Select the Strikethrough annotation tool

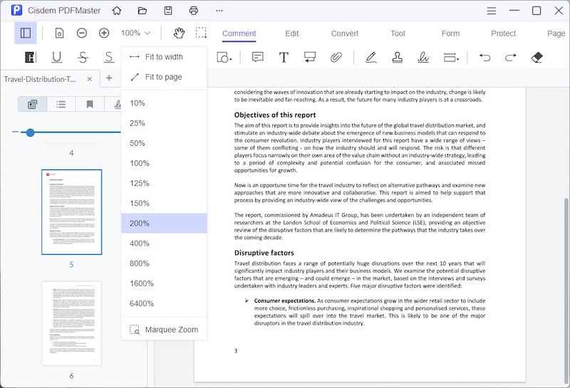coord(83,57)
